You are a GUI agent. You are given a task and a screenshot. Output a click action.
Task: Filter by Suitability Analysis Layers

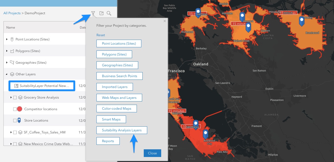pyautogui.click(x=122, y=130)
